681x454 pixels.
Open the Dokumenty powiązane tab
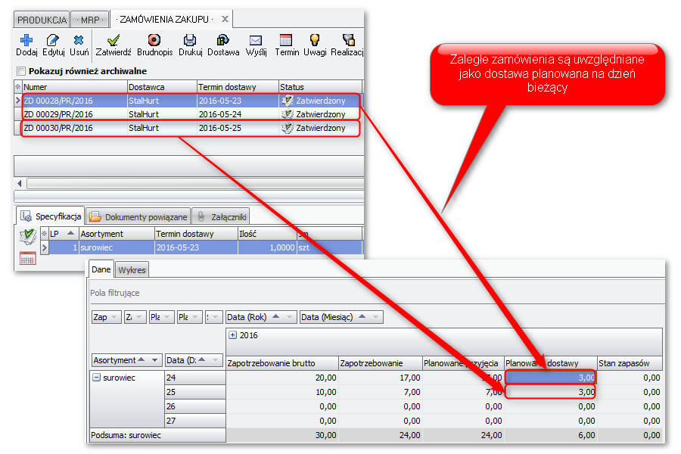138,216
